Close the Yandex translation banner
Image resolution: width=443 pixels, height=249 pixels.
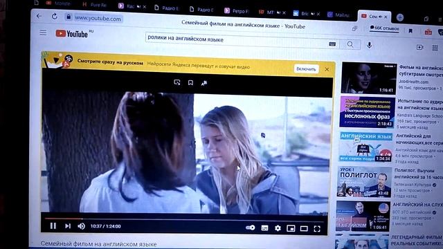[x=327, y=69]
